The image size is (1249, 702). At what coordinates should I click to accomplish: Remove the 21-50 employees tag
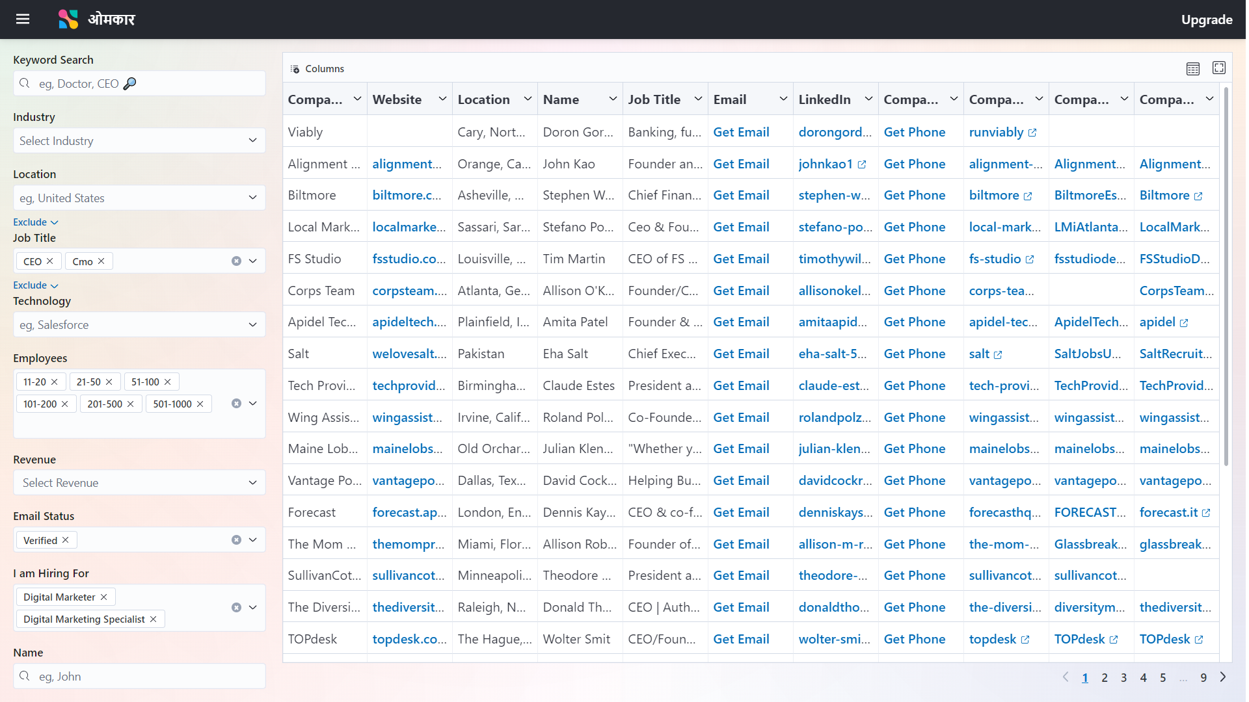coord(109,382)
